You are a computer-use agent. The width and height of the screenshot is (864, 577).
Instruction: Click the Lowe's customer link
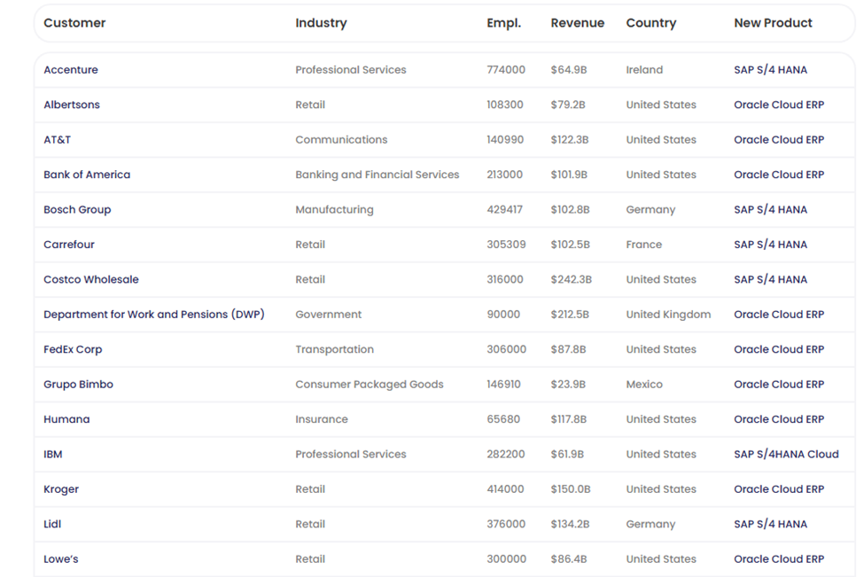click(60, 559)
